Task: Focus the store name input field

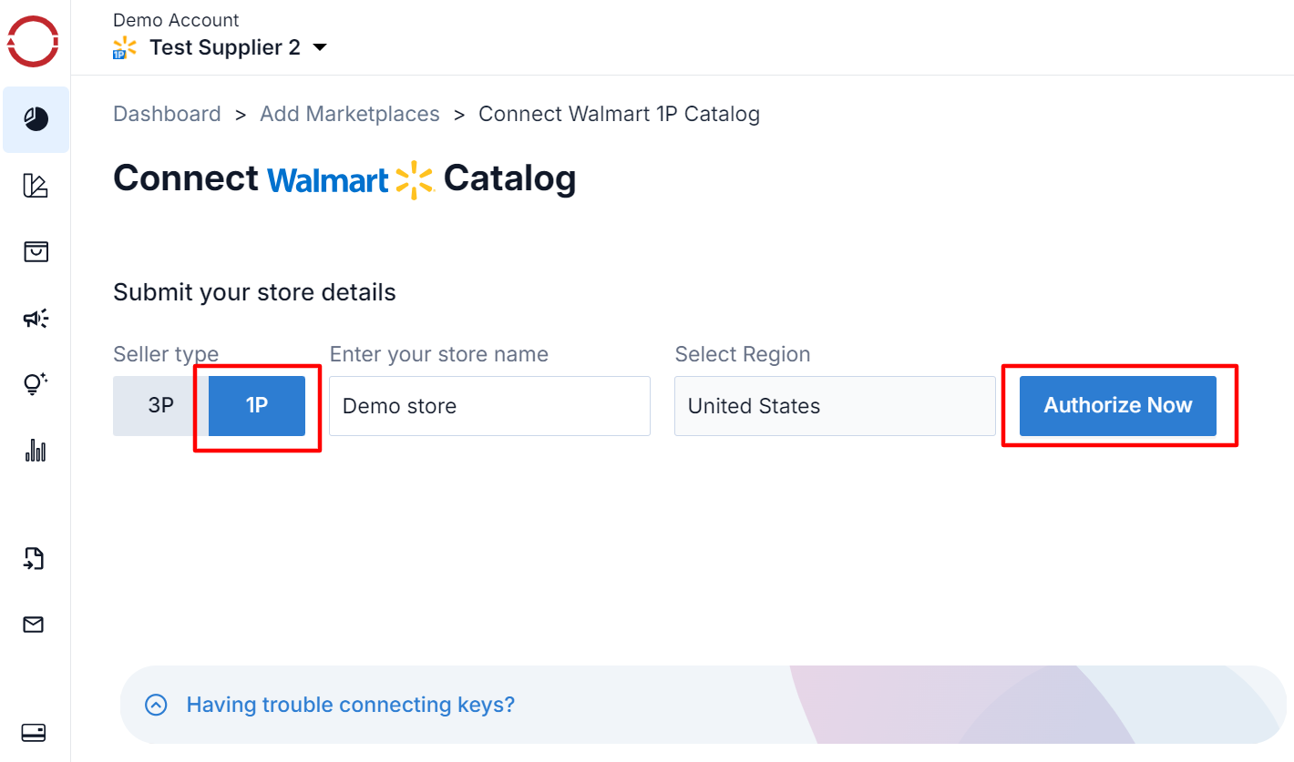Action: (x=489, y=406)
